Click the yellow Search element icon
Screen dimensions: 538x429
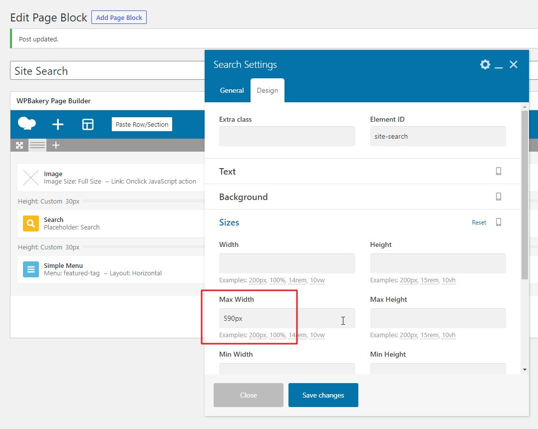click(x=31, y=223)
